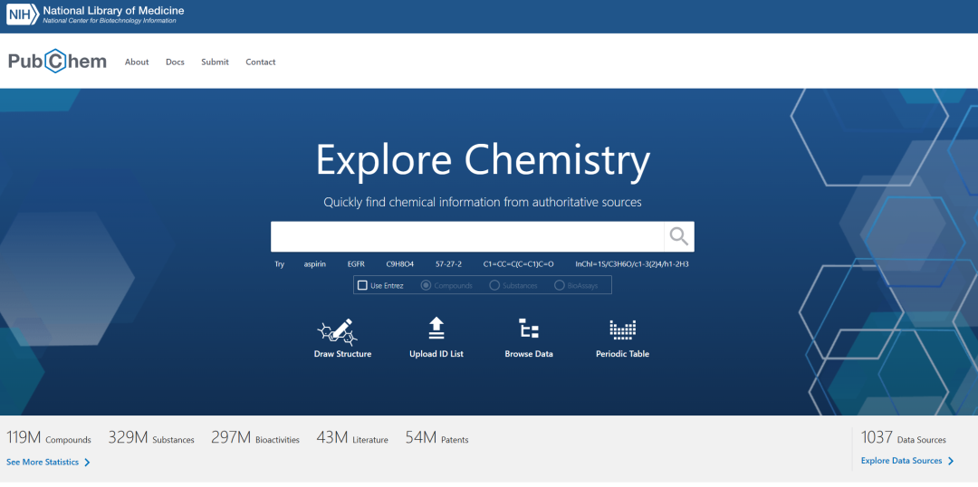
Task: Try the EGFR example search
Action: (356, 264)
